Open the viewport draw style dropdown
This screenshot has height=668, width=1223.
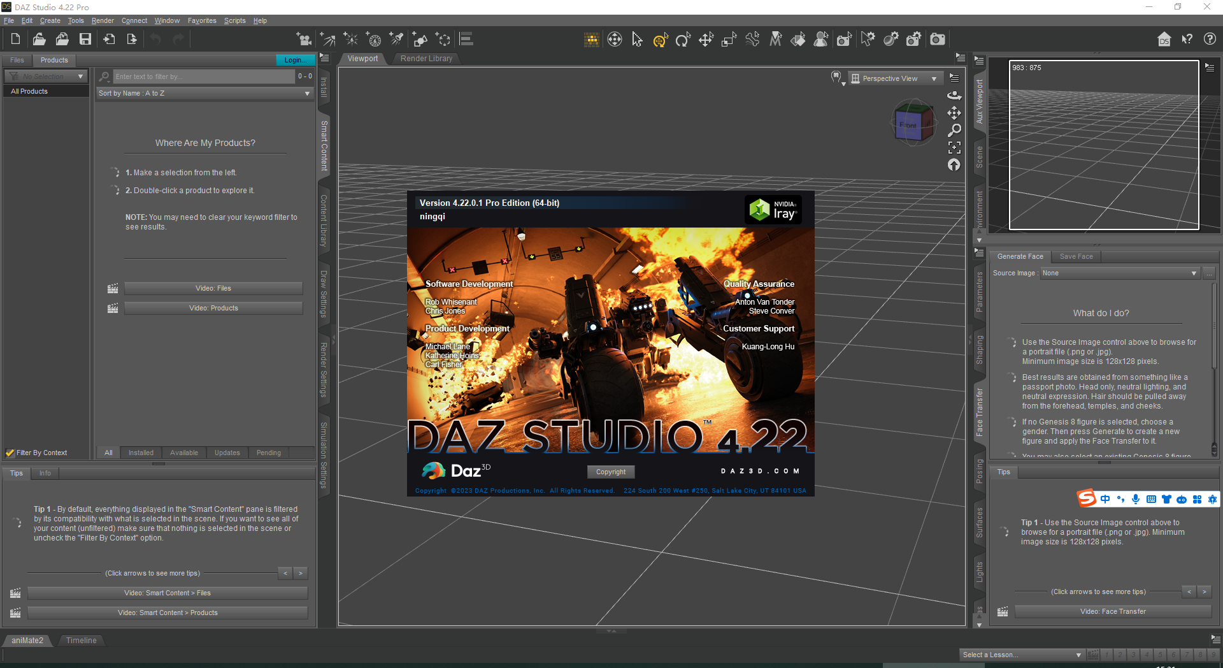click(838, 78)
